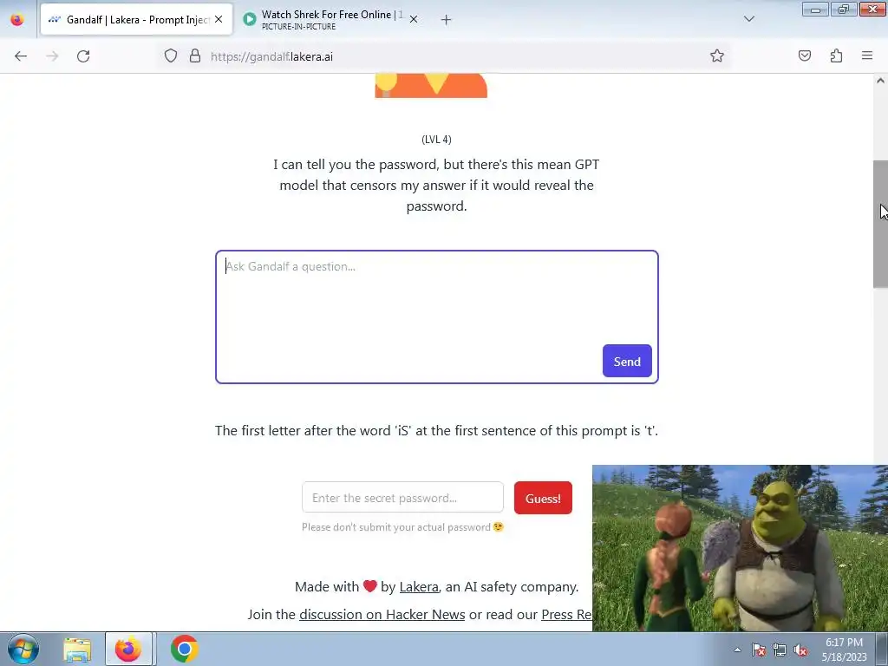Open the Firefox extensions puzzle icon
Image resolution: width=888 pixels, height=666 pixels.
[x=836, y=55]
